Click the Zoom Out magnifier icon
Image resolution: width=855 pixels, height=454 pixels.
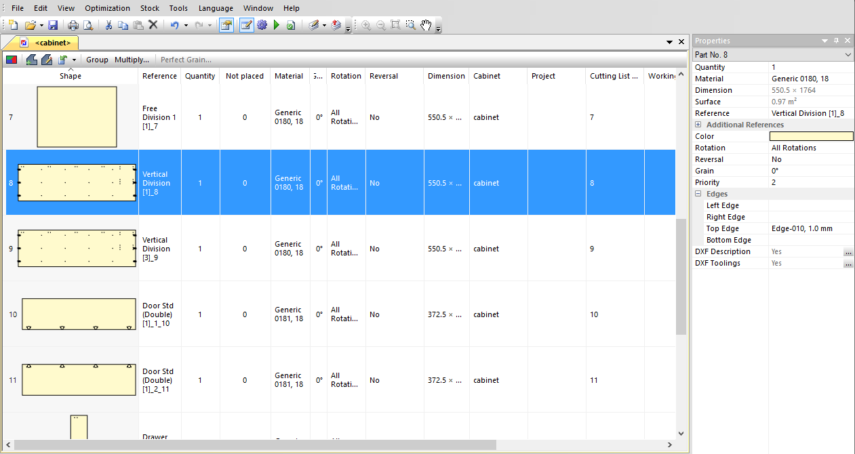coord(381,26)
